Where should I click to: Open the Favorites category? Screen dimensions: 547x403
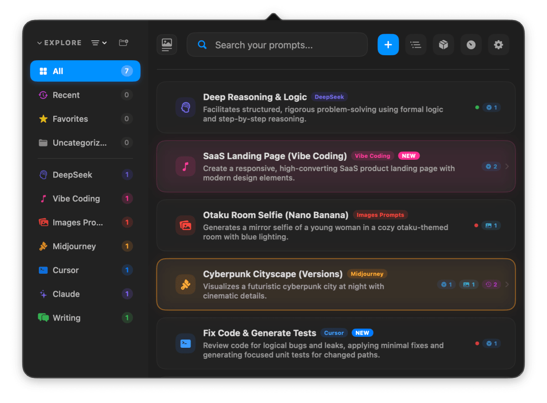pos(85,119)
